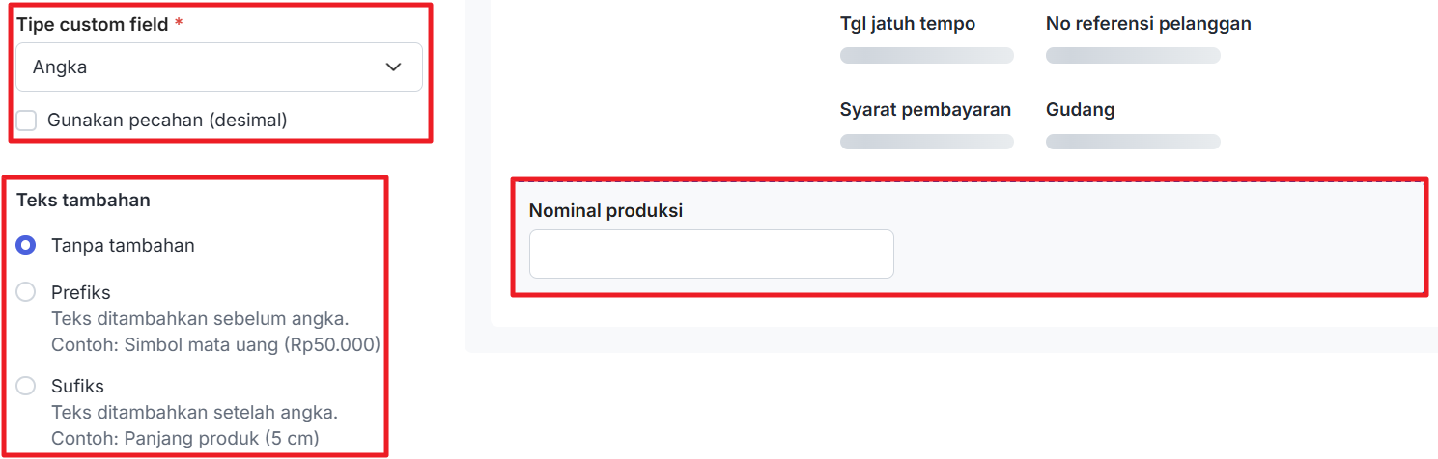Viewport: 1438px width, 459px height.
Task: Click the Sufiks description about Panjang produk
Action: [184, 439]
